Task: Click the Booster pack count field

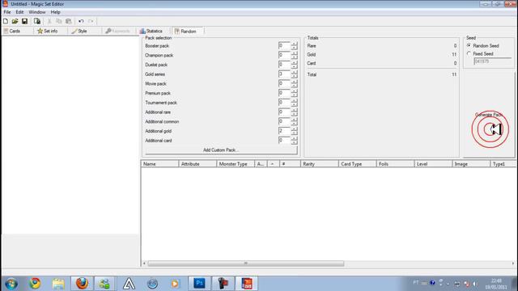Action: coord(284,45)
